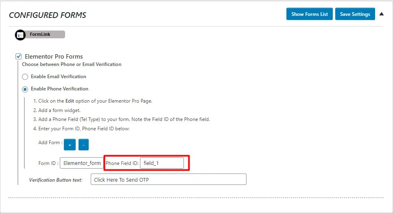This screenshot has width=393, height=213.
Task: Click the Enable Phone Verification label text
Action: [59, 89]
